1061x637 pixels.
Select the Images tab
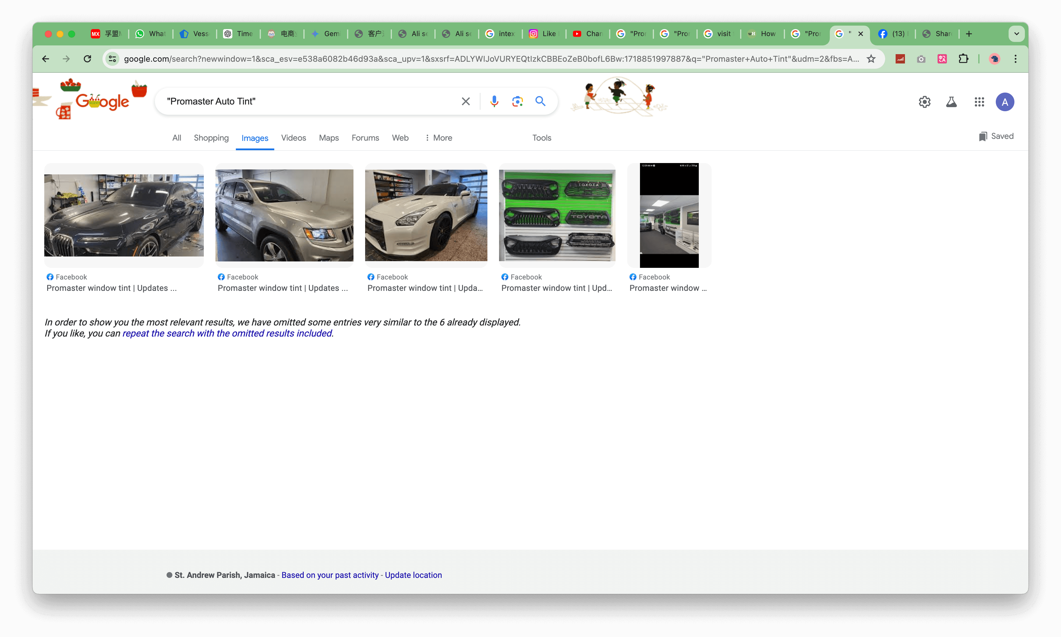coord(255,138)
